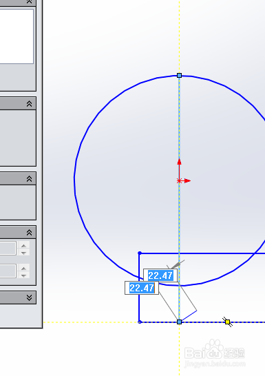Collapse the section containing the two numeric spinner fields

click(29, 232)
